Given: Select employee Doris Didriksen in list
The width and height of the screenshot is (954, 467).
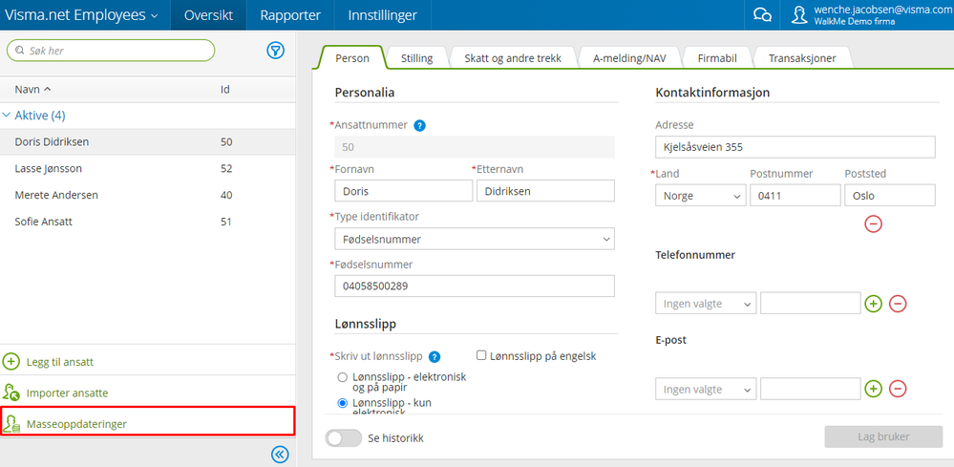Looking at the screenshot, I should point(148,141).
